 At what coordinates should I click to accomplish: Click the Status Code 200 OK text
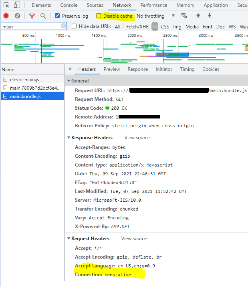pos(119,108)
